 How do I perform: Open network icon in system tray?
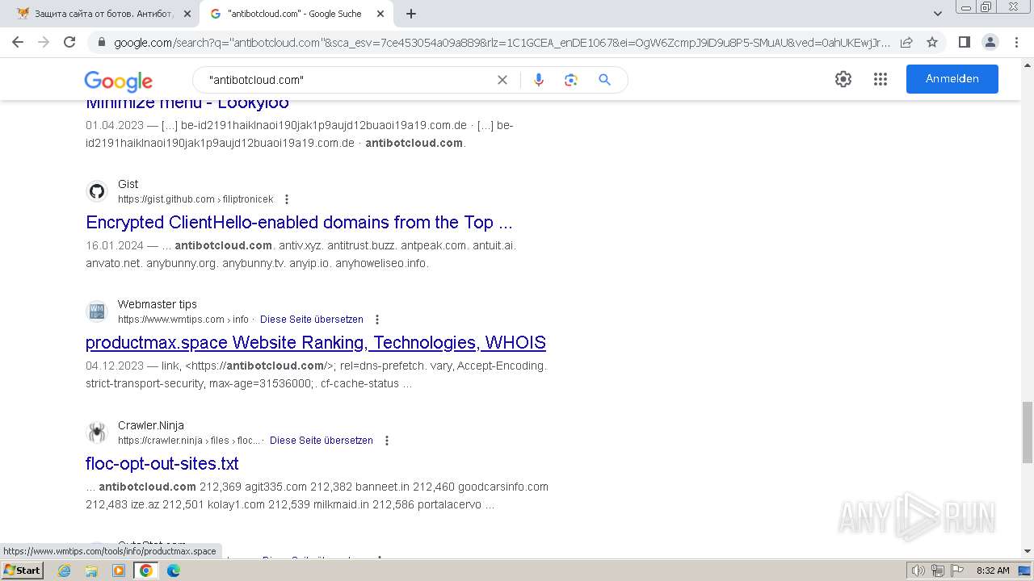pyautogui.click(x=938, y=571)
